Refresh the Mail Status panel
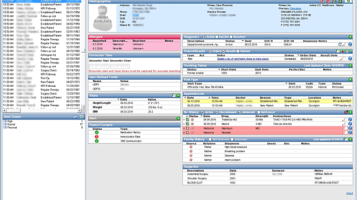Image resolution: width=357 pixels, height=200 pixels. (x=75, y=116)
